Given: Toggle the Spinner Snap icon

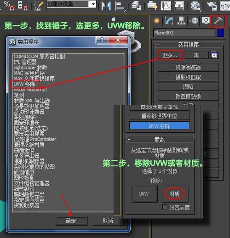Looking at the screenshot, I should [23, 6].
